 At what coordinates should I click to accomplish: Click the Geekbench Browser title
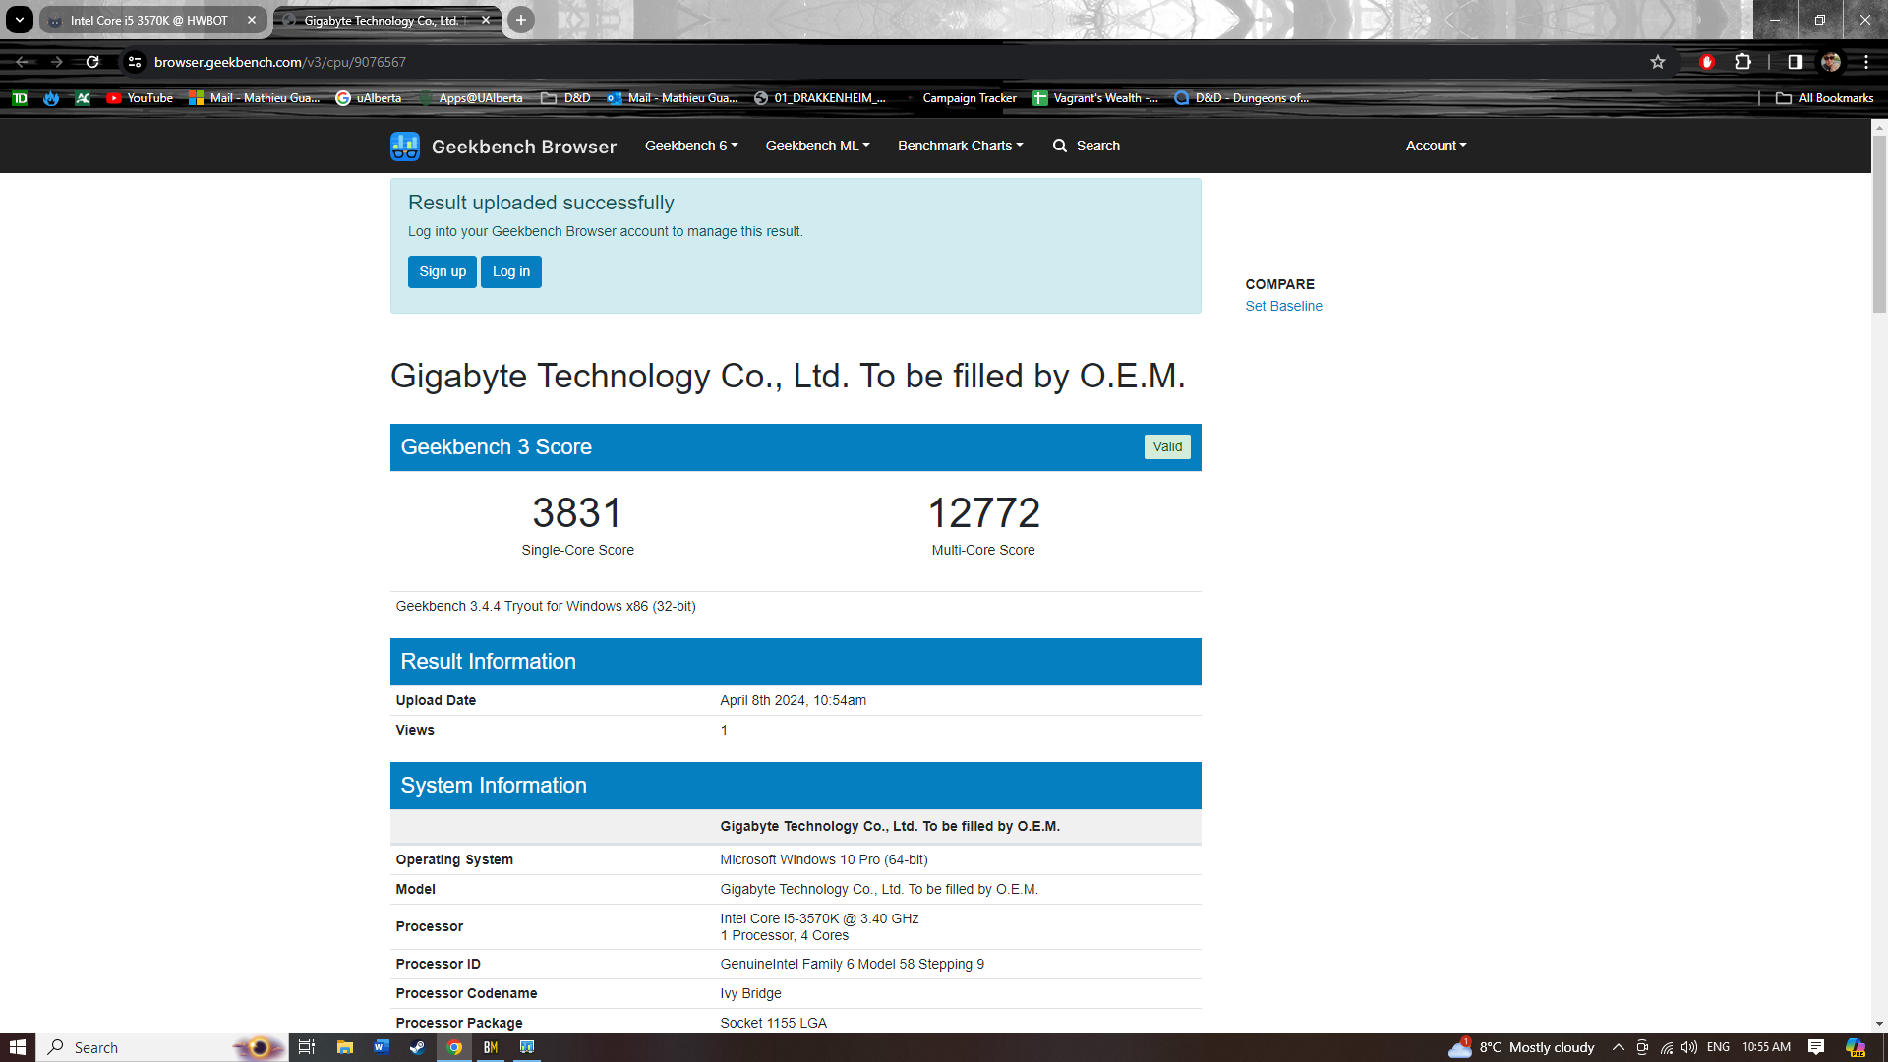click(x=524, y=147)
